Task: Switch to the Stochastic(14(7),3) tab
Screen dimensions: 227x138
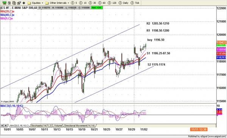Action: pyautogui.click(x=41, y=126)
